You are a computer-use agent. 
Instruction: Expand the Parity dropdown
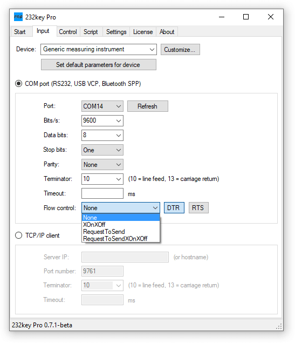(x=102, y=165)
